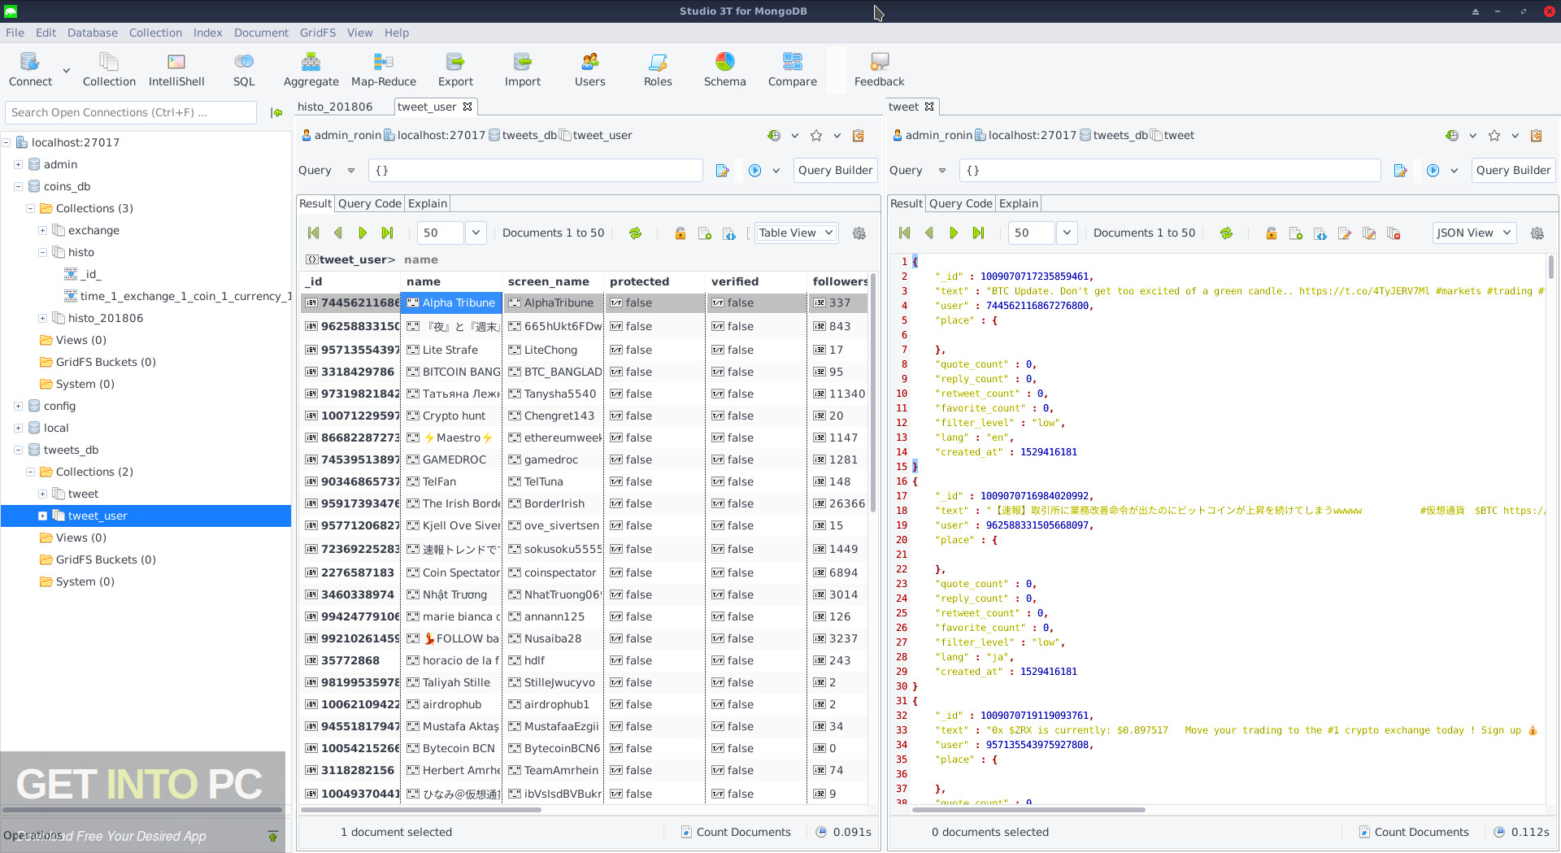Open the Schema explorer
Image resolution: width=1561 pixels, height=853 pixels.
pos(724,69)
